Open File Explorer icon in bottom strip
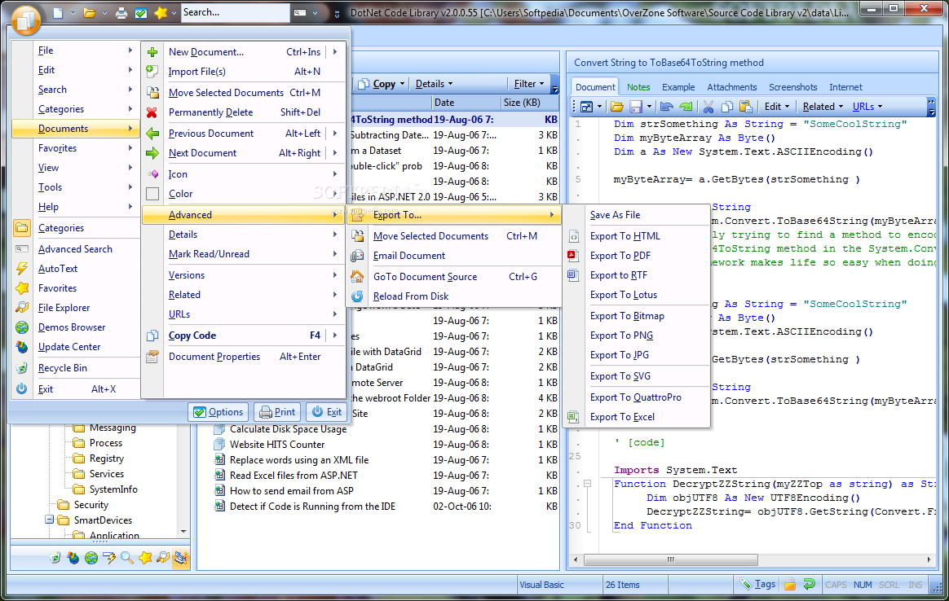 pyautogui.click(x=163, y=558)
